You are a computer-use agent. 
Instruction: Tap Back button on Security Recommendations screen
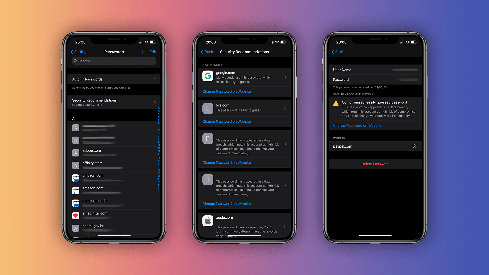point(207,52)
